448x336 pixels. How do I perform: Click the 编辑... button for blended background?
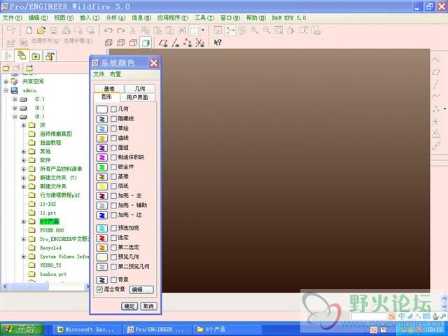pos(141,289)
